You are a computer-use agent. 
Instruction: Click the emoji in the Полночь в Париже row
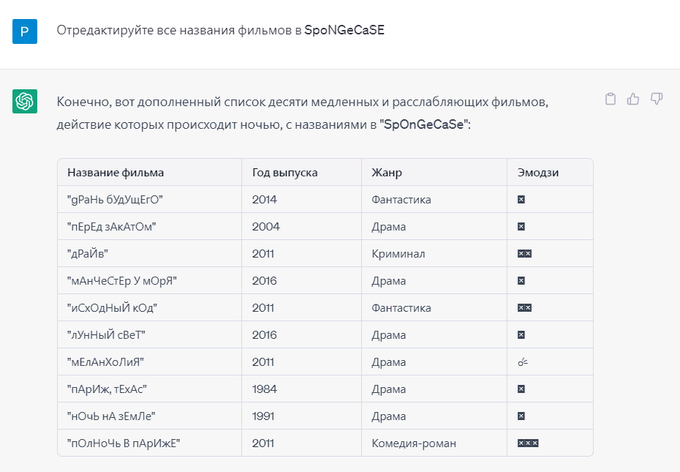point(527,443)
